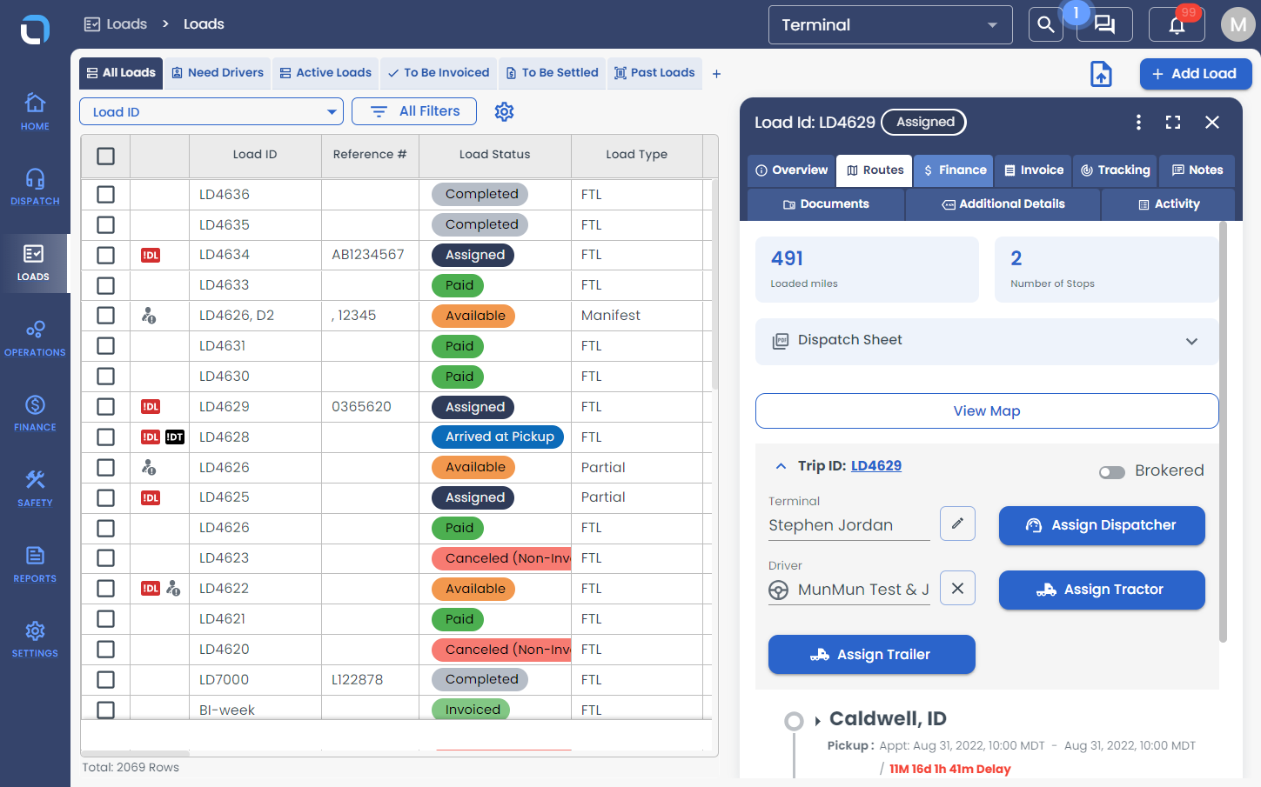The height and width of the screenshot is (787, 1261).
Task: Click Assign Trailer button
Action: pos(871,654)
